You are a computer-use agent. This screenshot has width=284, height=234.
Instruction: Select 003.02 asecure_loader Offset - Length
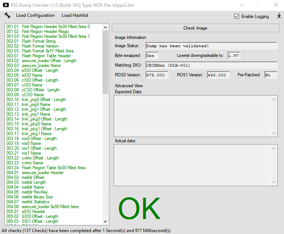coord(42,61)
